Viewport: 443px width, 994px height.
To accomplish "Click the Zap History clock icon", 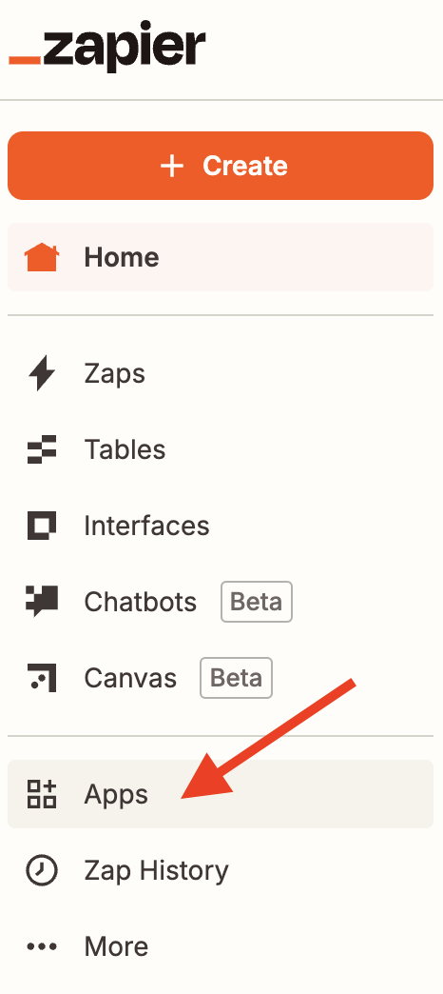I will coord(42,870).
